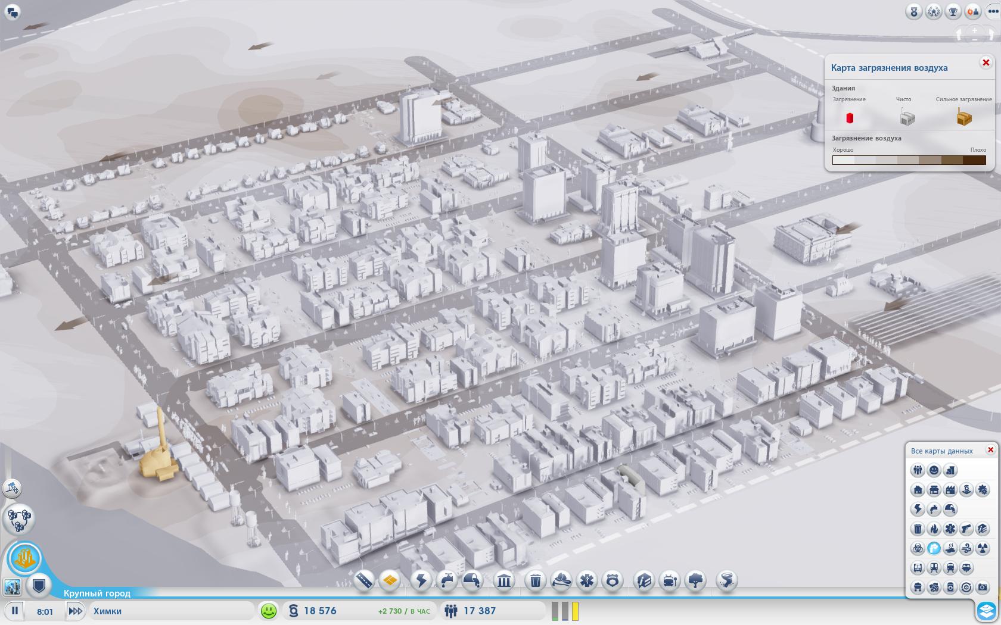Toggle the Power lightning data map
1001x625 pixels.
[918, 510]
